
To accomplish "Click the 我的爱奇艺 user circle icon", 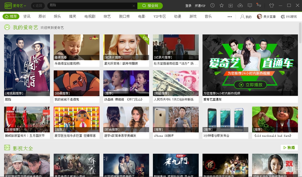I will (x=7, y=27).
